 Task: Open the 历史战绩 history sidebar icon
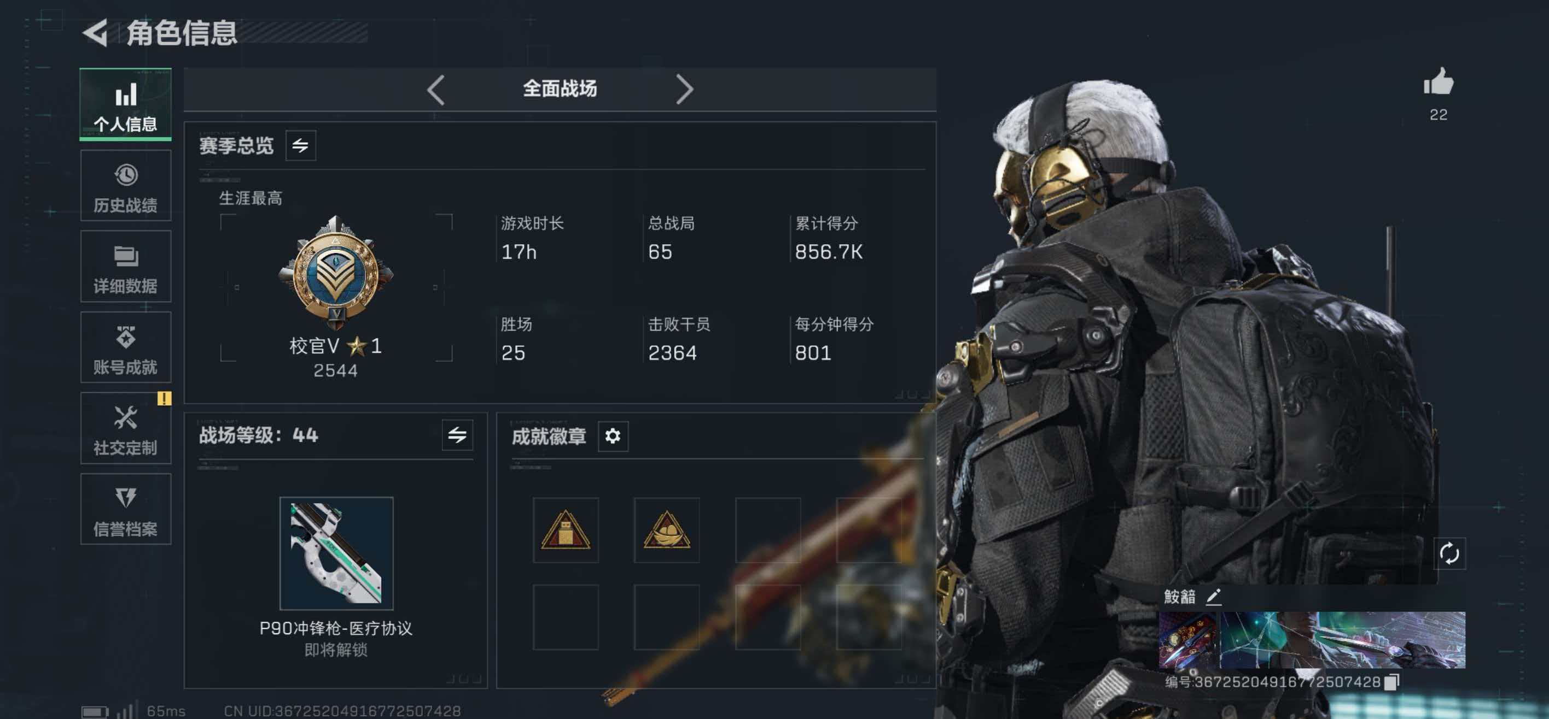click(126, 186)
